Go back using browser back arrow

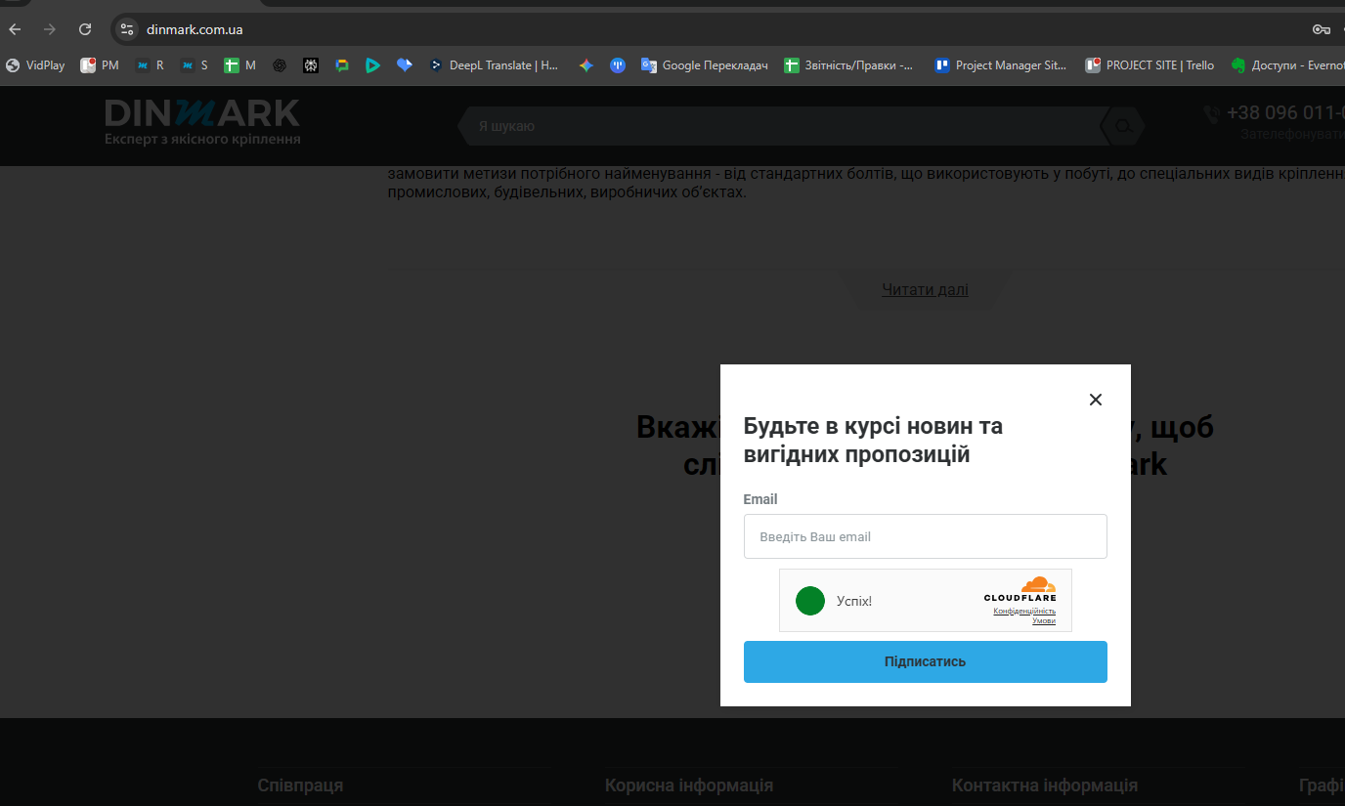[x=15, y=29]
